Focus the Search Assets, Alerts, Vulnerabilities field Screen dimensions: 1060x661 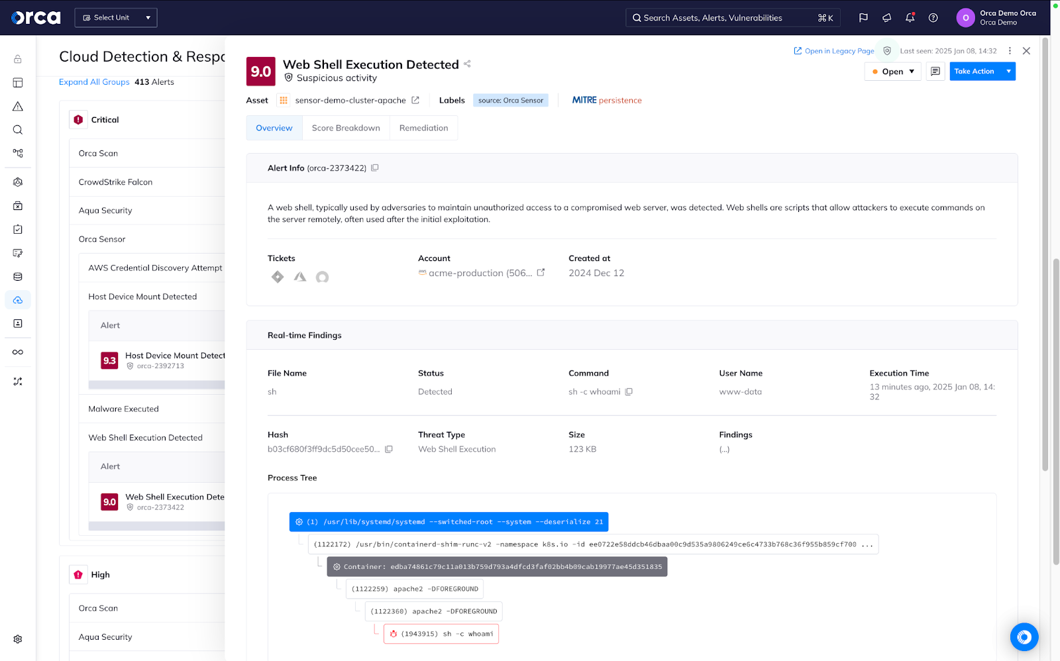click(733, 18)
